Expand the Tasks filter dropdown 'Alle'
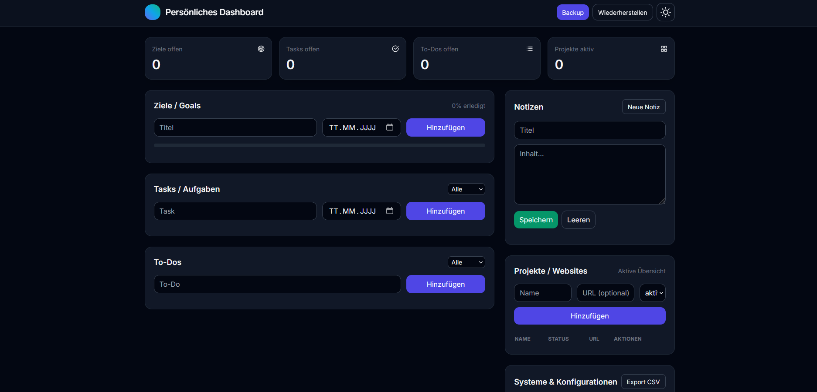The width and height of the screenshot is (817, 392). pos(466,189)
